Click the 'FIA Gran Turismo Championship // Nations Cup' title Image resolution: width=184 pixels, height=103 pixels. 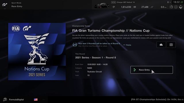111,31
